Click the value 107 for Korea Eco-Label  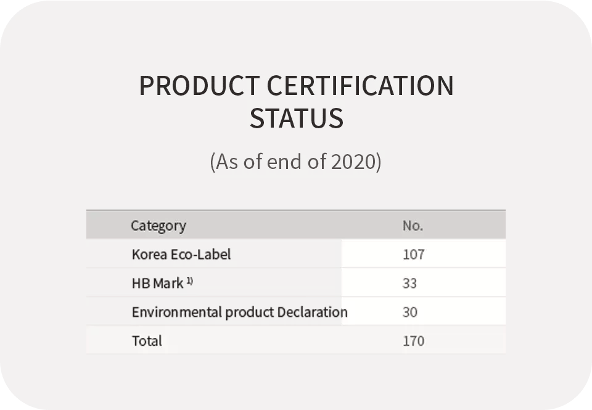(x=414, y=255)
